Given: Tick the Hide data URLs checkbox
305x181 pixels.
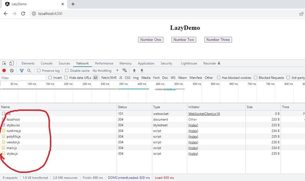Looking at the screenshot, I should click(x=66, y=78).
